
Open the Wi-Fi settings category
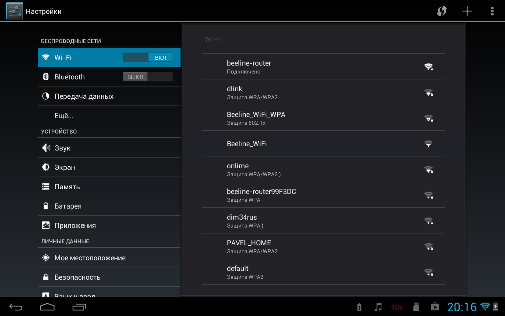[x=79, y=58]
